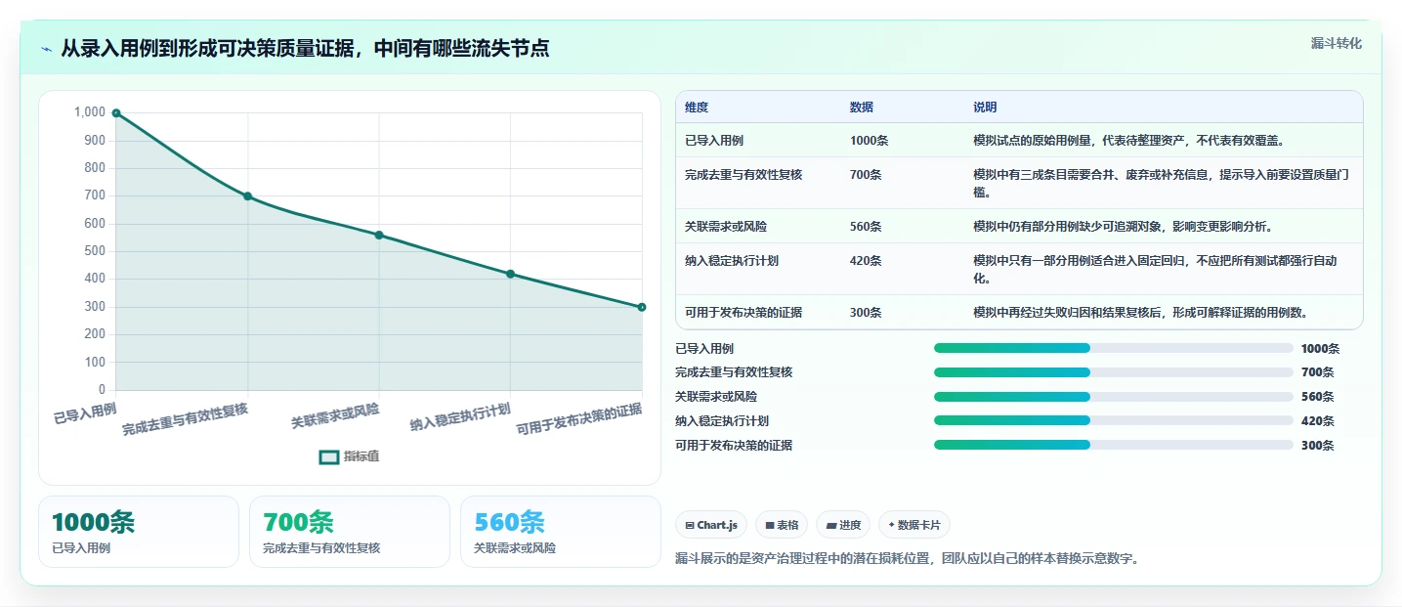
Task: Click the 数据 table column header
Action: pos(862,107)
